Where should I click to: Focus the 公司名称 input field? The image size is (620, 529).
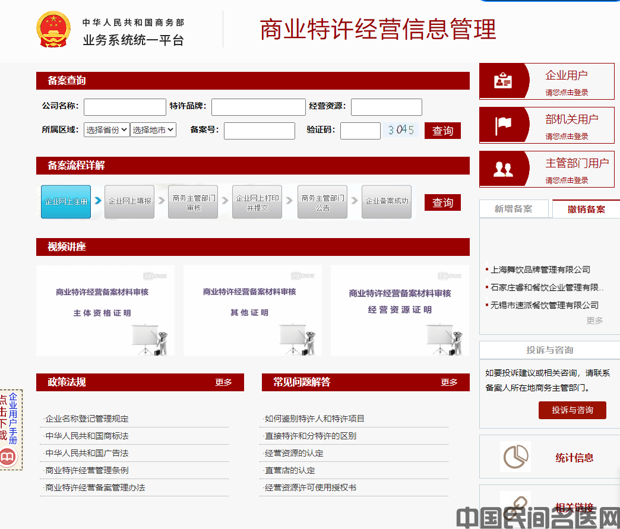point(125,107)
